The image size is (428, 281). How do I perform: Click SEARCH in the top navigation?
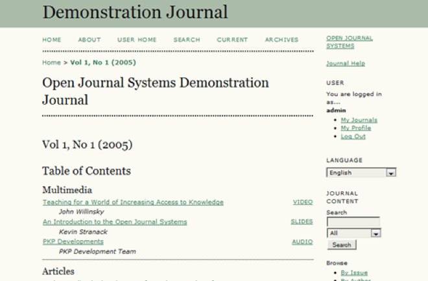coord(187,40)
